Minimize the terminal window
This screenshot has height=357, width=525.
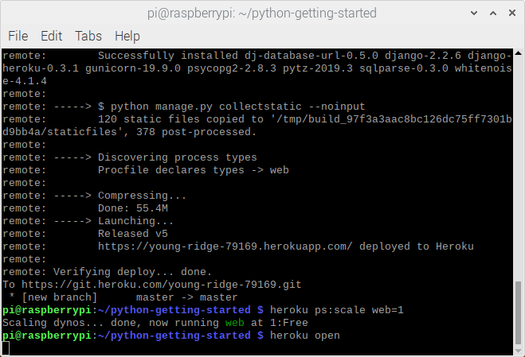(474, 13)
